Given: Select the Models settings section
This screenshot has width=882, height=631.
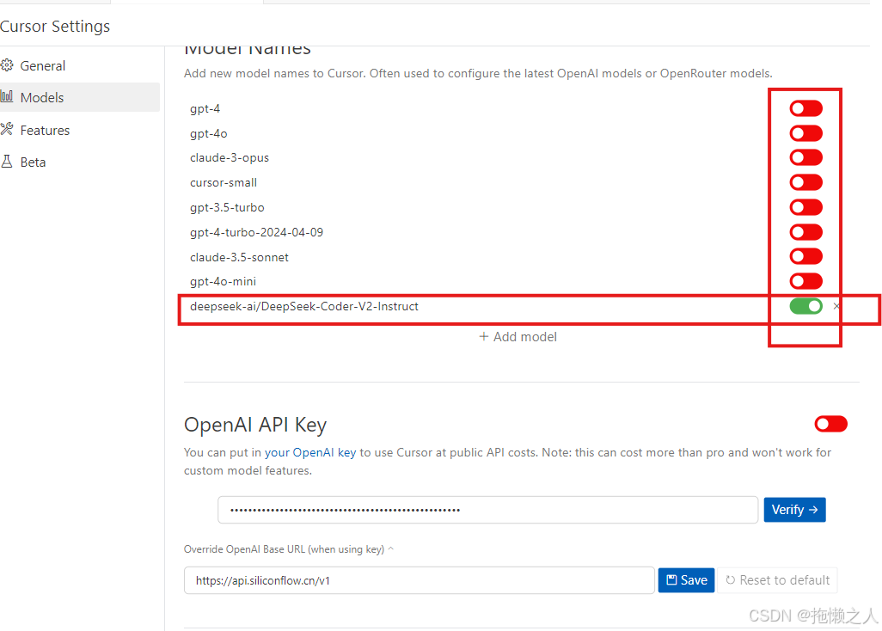Looking at the screenshot, I should [x=79, y=97].
